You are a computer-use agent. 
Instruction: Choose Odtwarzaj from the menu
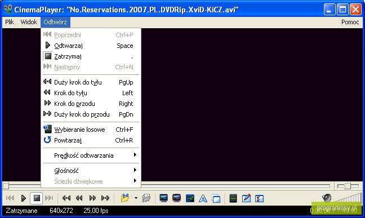91,46
